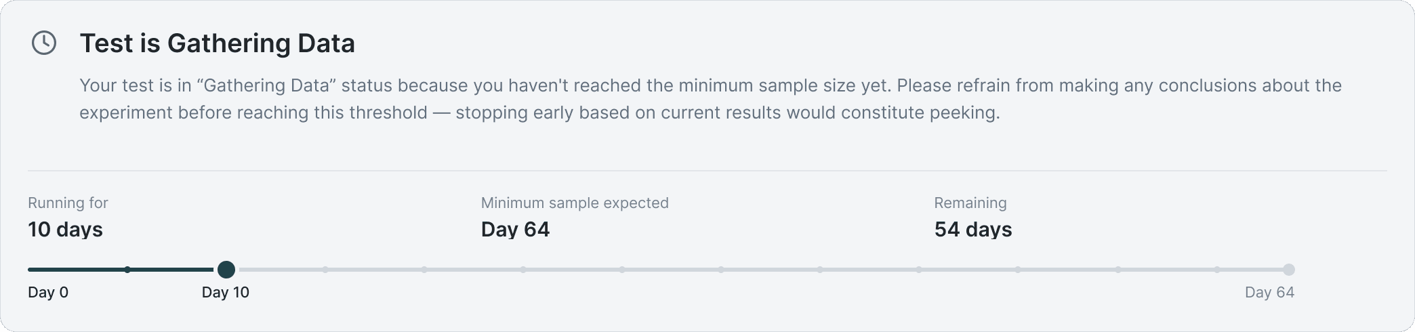The image size is (1415, 332).
Task: Click the peeking warning description paragraph
Action: click(710, 99)
